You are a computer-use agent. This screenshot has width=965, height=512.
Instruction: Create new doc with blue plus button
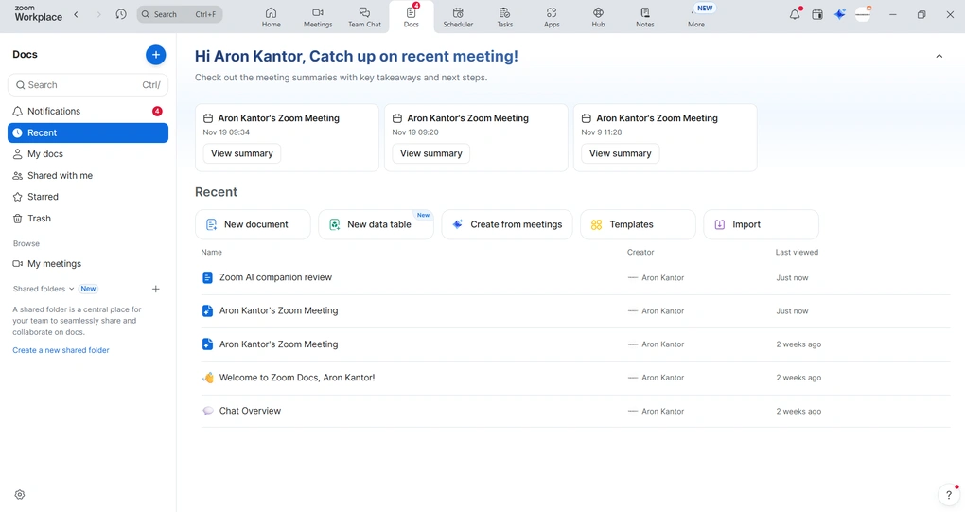(x=156, y=55)
